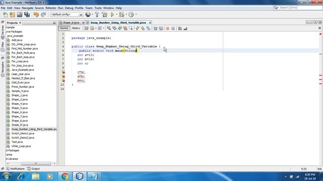Viewport: 323px width, 181px height.
Task: Click the Debug Project toolbar icon
Action: coord(122,15)
